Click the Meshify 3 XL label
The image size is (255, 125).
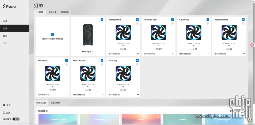point(88,52)
